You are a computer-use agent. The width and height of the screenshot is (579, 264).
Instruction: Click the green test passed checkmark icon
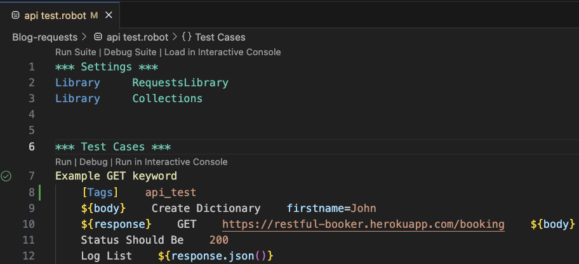tap(6, 176)
